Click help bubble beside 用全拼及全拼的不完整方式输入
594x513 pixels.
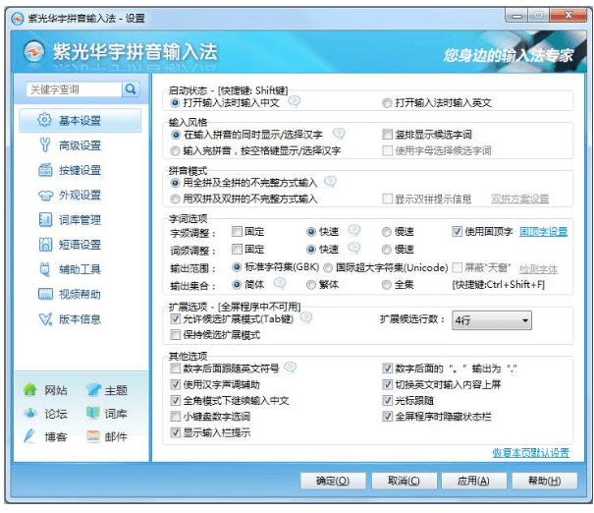click(330, 181)
